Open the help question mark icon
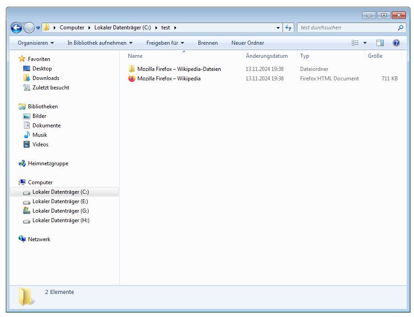The image size is (414, 317). pyautogui.click(x=396, y=43)
